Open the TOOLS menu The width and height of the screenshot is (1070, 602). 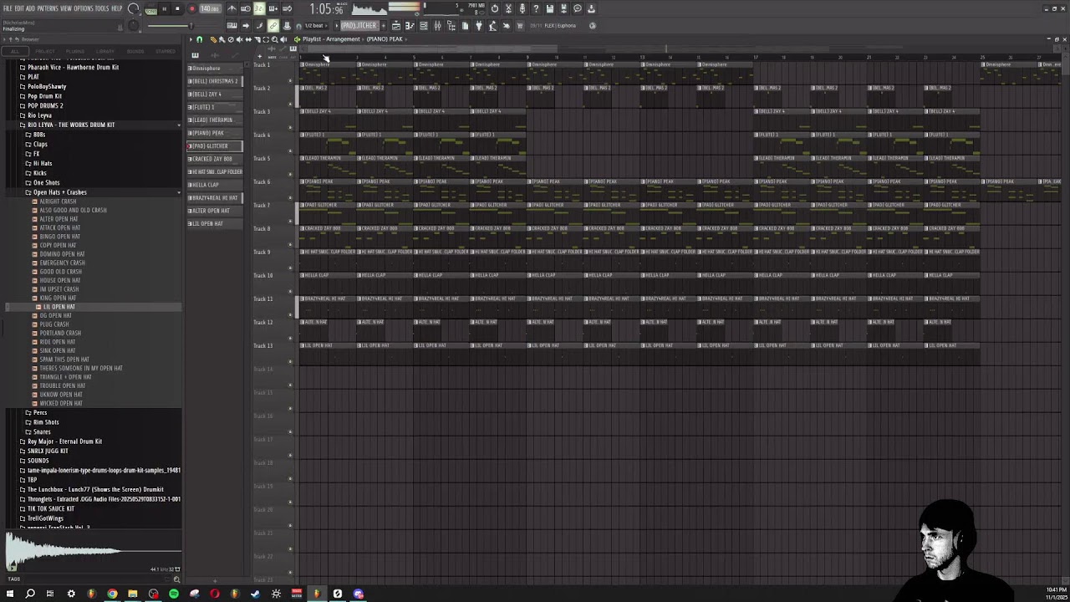pyautogui.click(x=102, y=8)
